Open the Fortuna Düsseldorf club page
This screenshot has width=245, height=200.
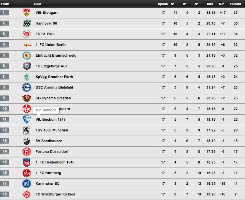pyautogui.click(x=52, y=151)
